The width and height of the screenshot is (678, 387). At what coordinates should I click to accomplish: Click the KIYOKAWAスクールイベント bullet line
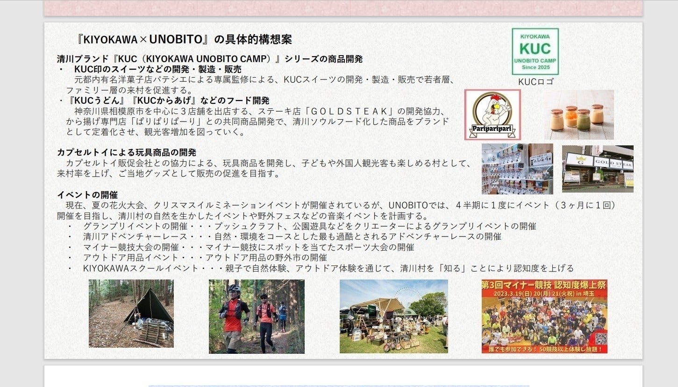tap(328, 268)
